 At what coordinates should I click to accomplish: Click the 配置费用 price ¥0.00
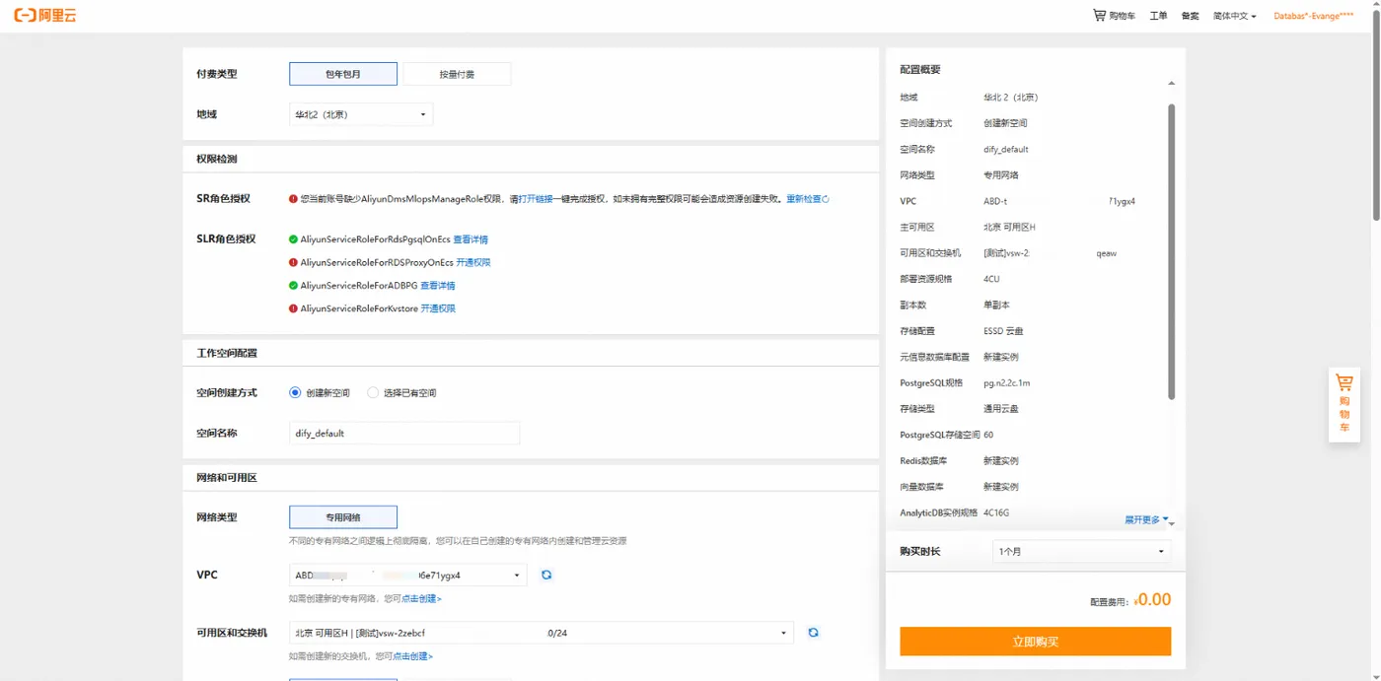tap(1152, 599)
